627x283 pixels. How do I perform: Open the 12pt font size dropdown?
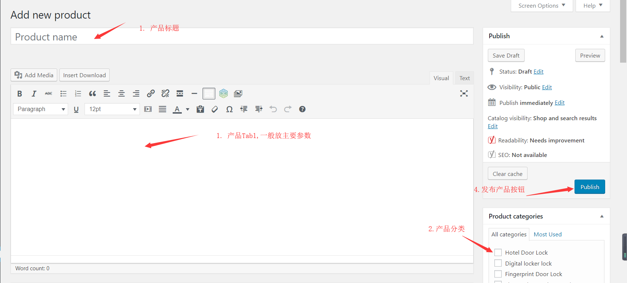112,109
